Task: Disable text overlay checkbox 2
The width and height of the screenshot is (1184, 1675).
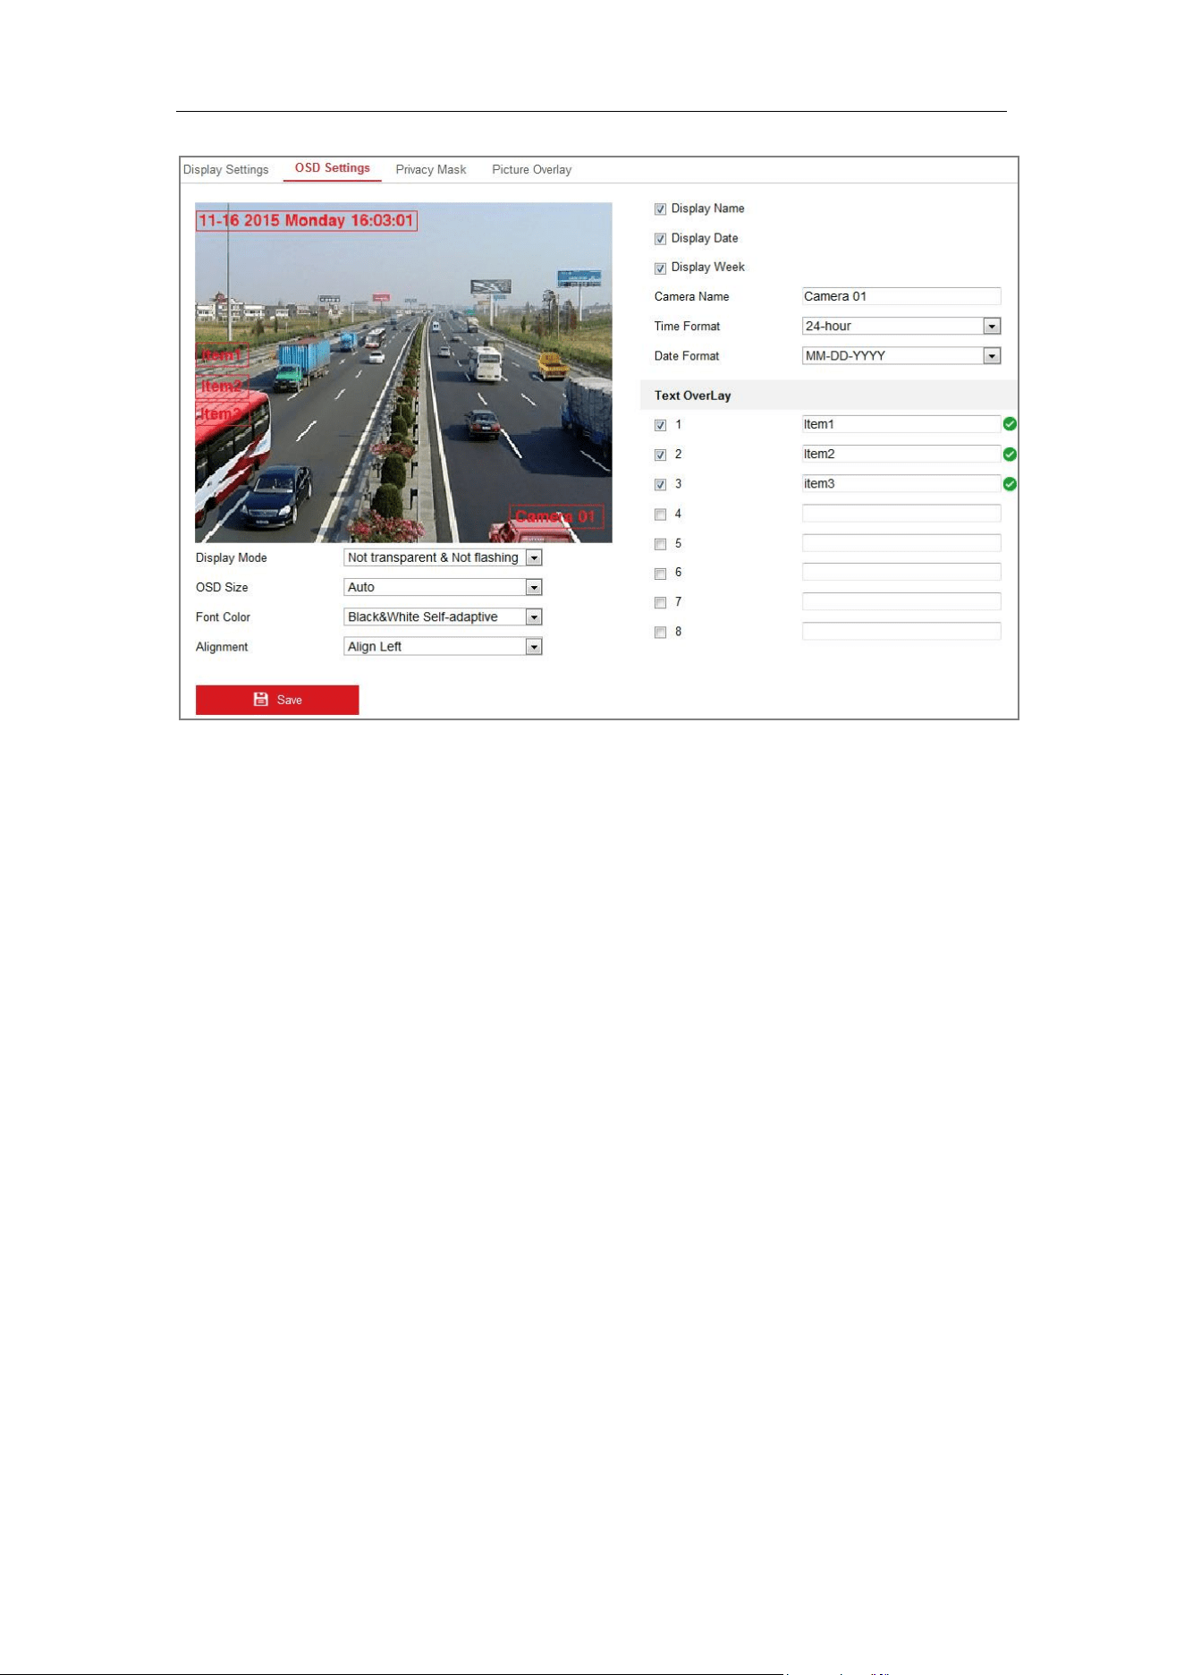Action: tap(660, 455)
